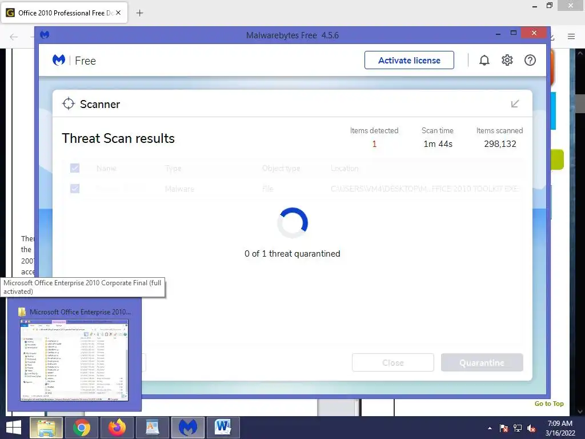Open File Explorer from taskbar
Screen dimensions: 585x439
46,428
